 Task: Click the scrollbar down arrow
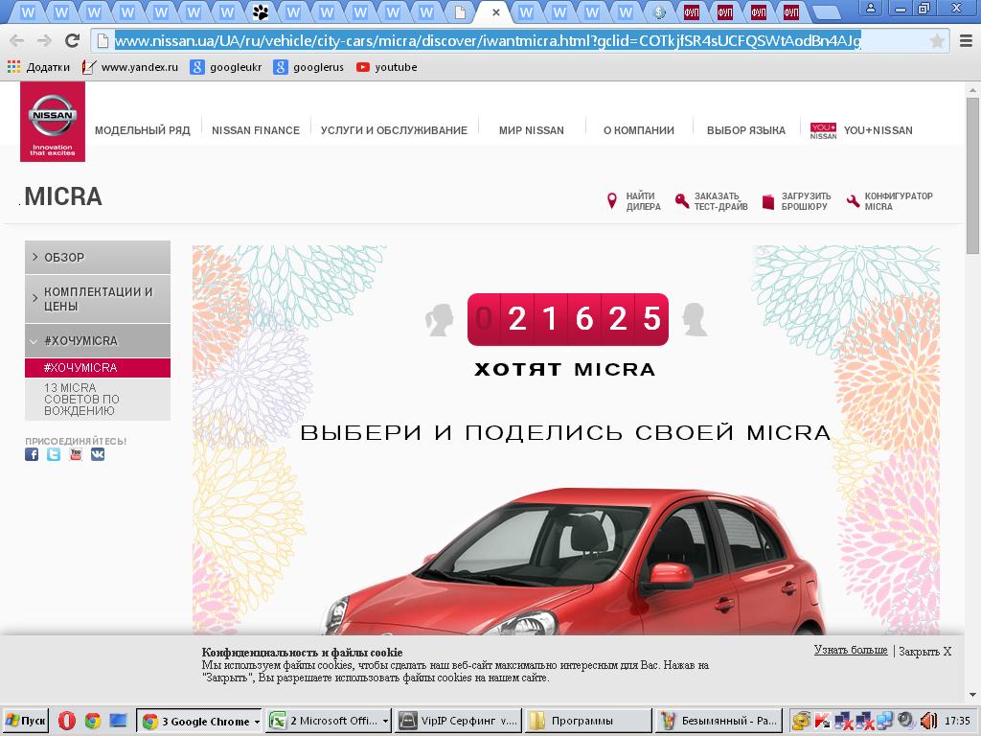973,694
